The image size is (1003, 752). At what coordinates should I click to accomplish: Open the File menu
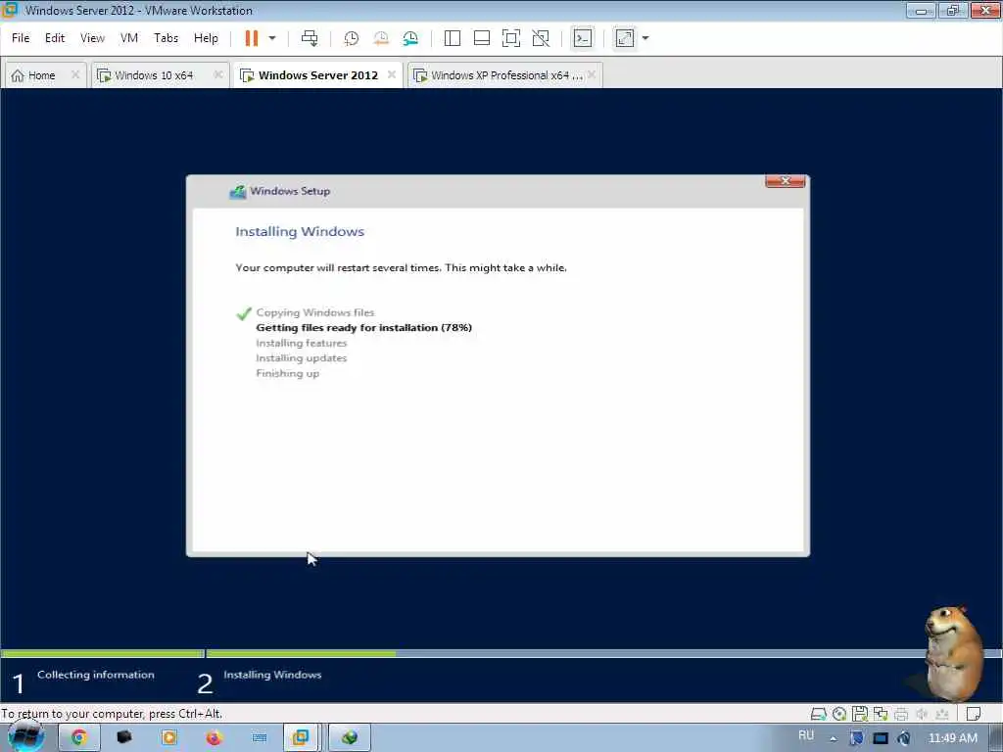coord(21,38)
